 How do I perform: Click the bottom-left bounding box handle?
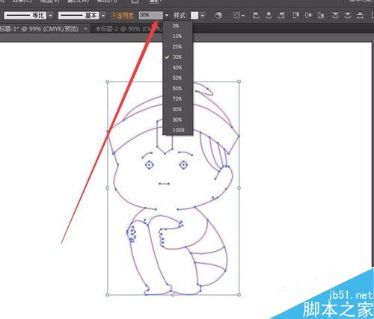pyautogui.click(x=108, y=294)
